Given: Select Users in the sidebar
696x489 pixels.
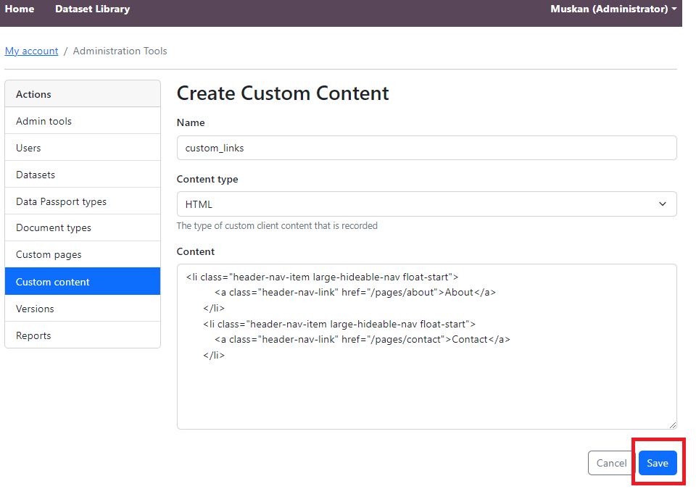Looking at the screenshot, I should (28, 148).
